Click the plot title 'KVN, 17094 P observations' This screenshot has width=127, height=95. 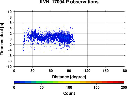coord(69,2)
